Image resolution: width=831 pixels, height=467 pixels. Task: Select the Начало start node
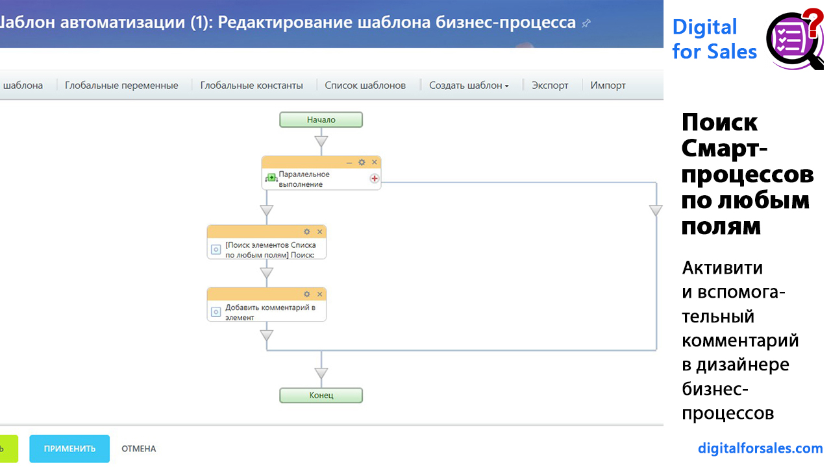coord(321,119)
